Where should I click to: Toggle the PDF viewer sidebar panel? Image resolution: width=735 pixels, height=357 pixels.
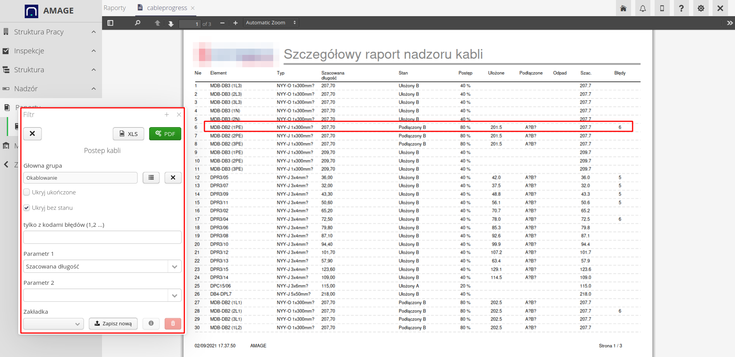point(110,23)
